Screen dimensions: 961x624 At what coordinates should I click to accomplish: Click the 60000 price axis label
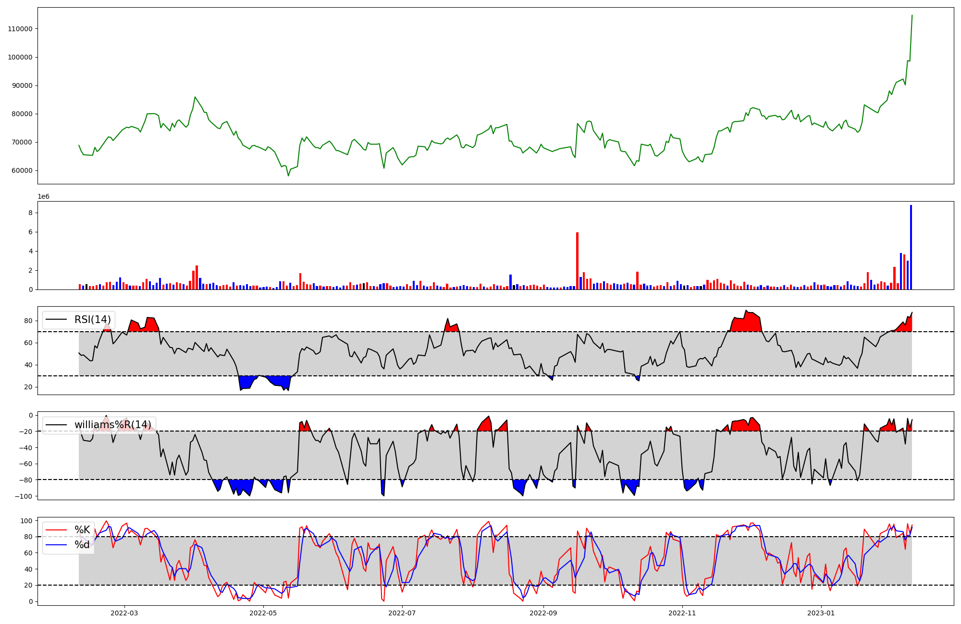(22, 171)
